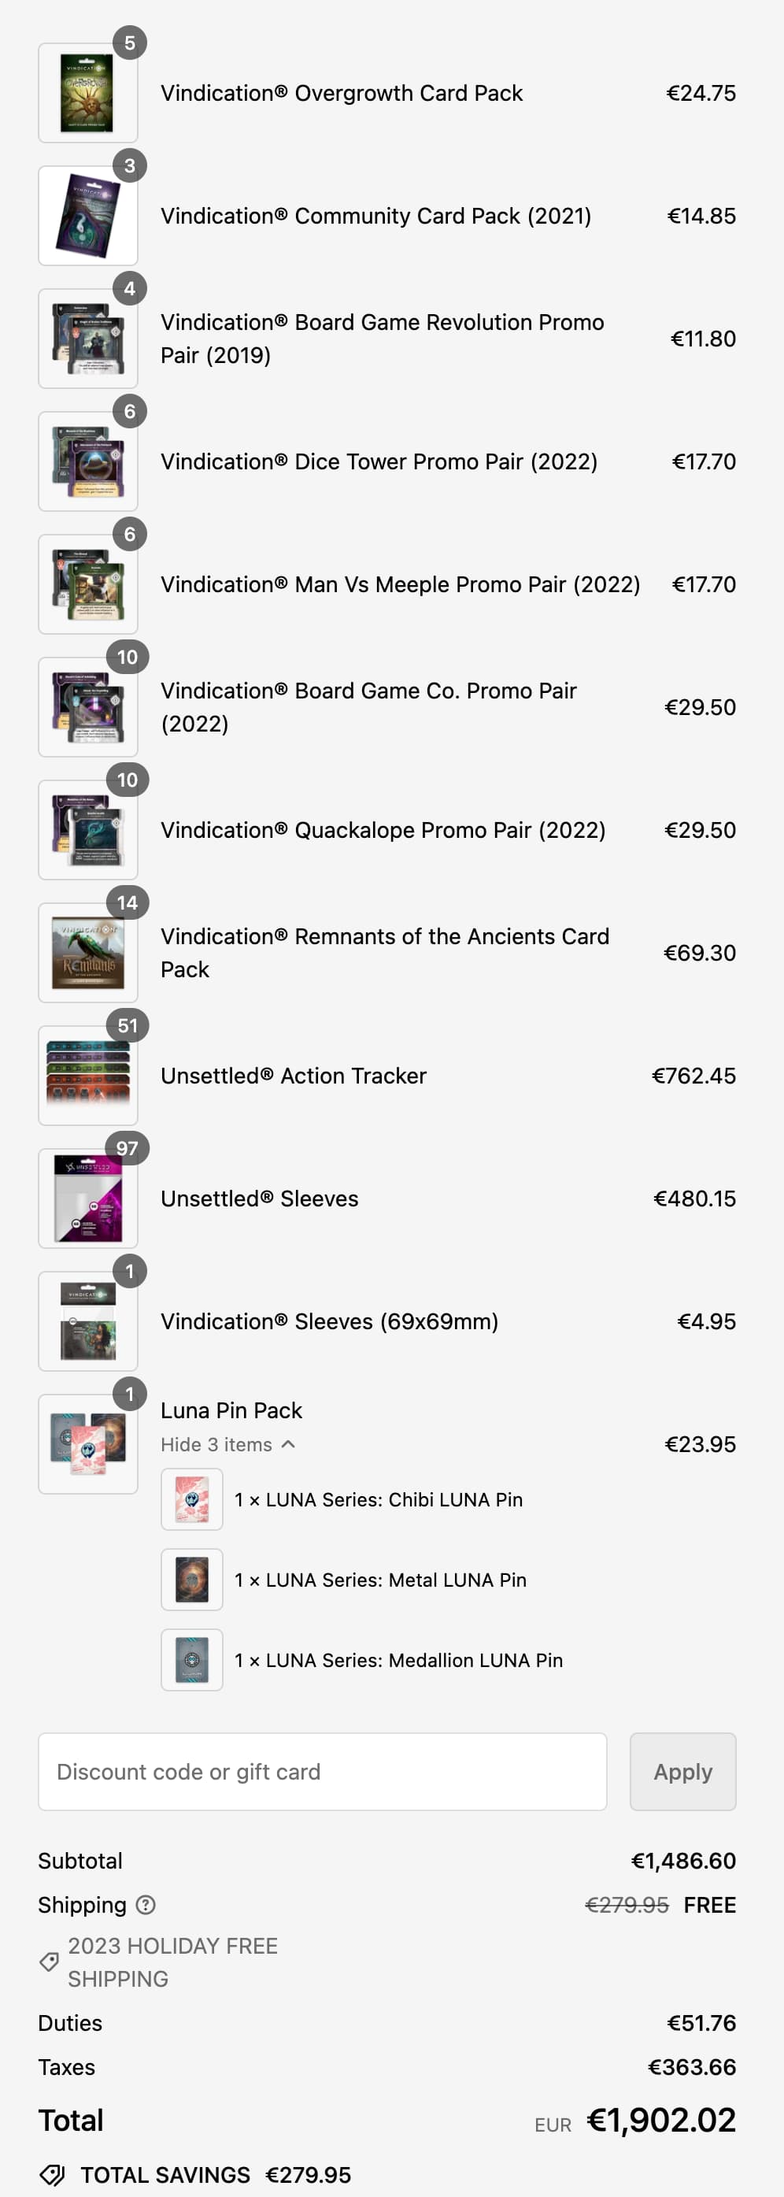
Task: Click the holiday free shipping tag icon
Action: click(x=50, y=1962)
